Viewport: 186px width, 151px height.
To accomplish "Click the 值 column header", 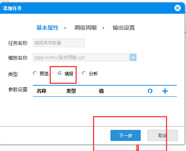I will coord(101,91).
